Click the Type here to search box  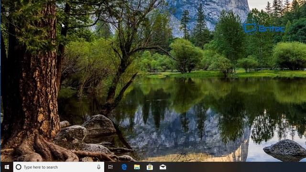tap(59, 167)
